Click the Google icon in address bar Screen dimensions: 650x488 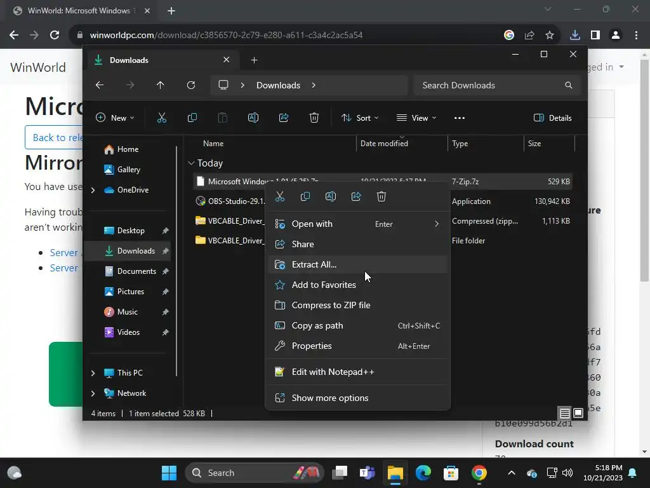(x=509, y=36)
